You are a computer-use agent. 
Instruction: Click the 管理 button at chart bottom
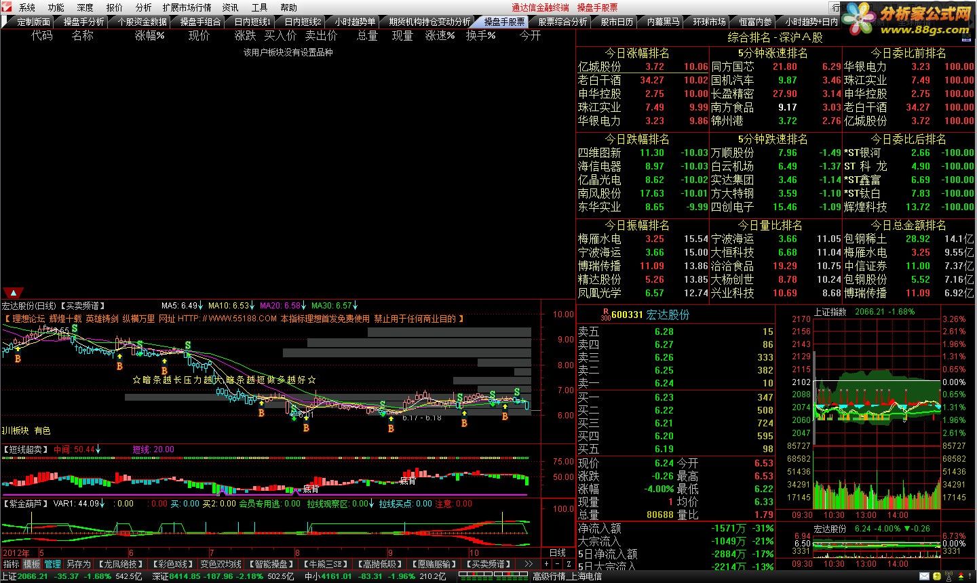(x=53, y=564)
